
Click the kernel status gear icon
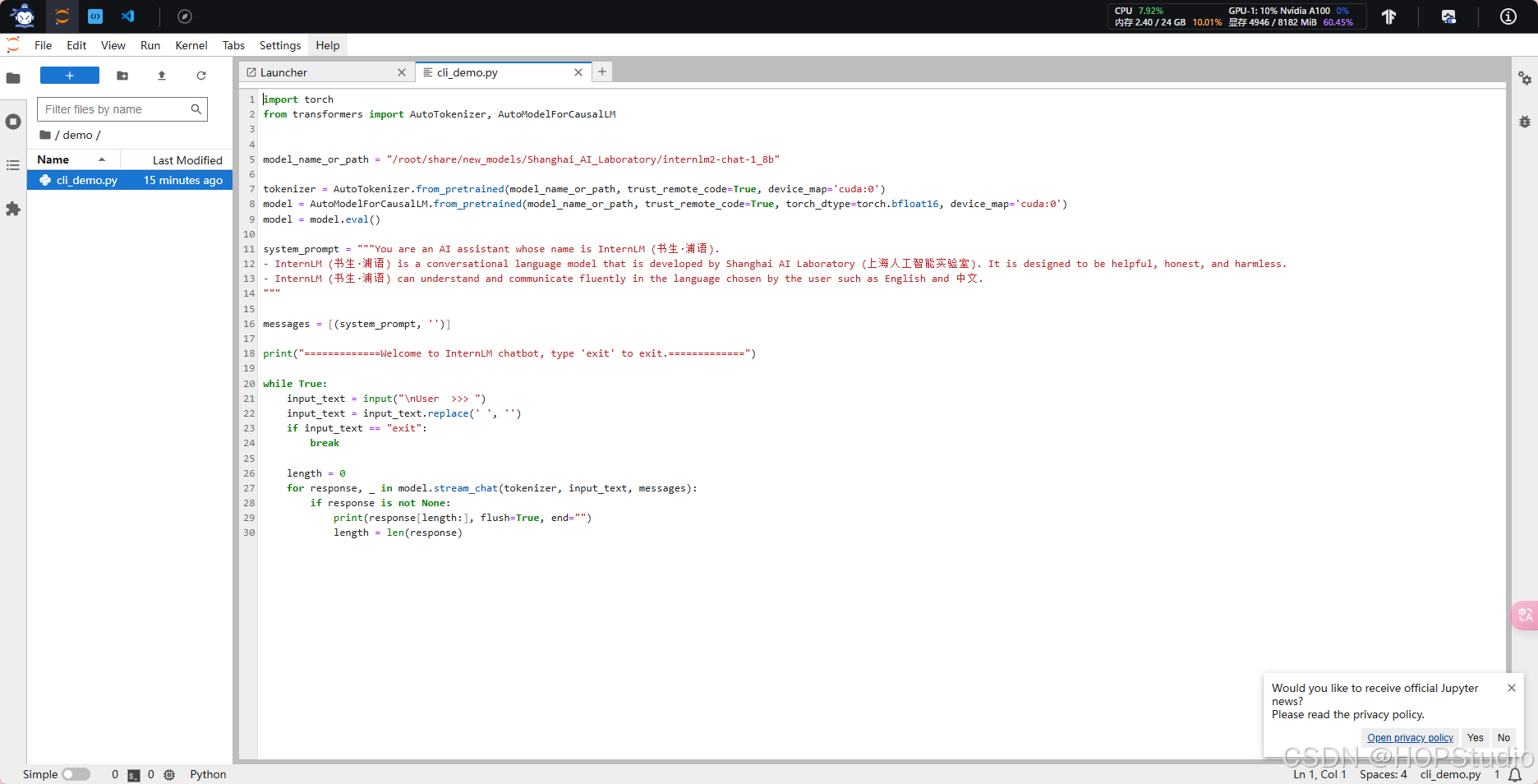(169, 775)
